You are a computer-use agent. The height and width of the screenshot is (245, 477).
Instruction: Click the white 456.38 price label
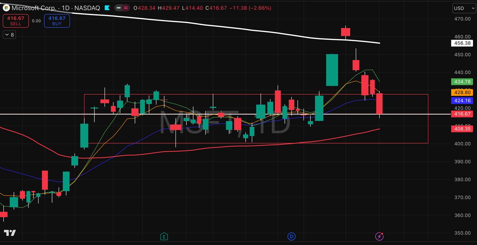click(462, 43)
